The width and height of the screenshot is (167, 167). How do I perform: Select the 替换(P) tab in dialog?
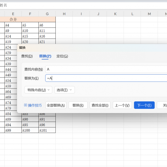(45, 56)
